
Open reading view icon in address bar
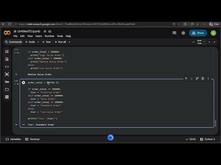click(174, 24)
